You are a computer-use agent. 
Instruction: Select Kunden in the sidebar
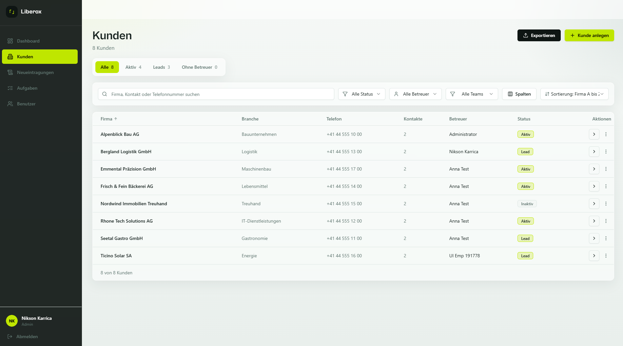[x=40, y=57]
